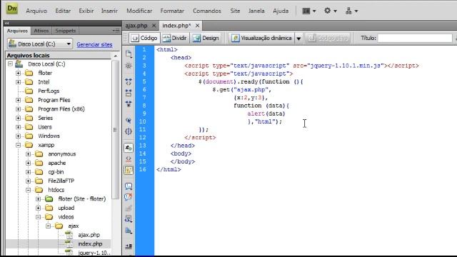
Task: Click the Arquivos locais column header
Action: point(58,56)
